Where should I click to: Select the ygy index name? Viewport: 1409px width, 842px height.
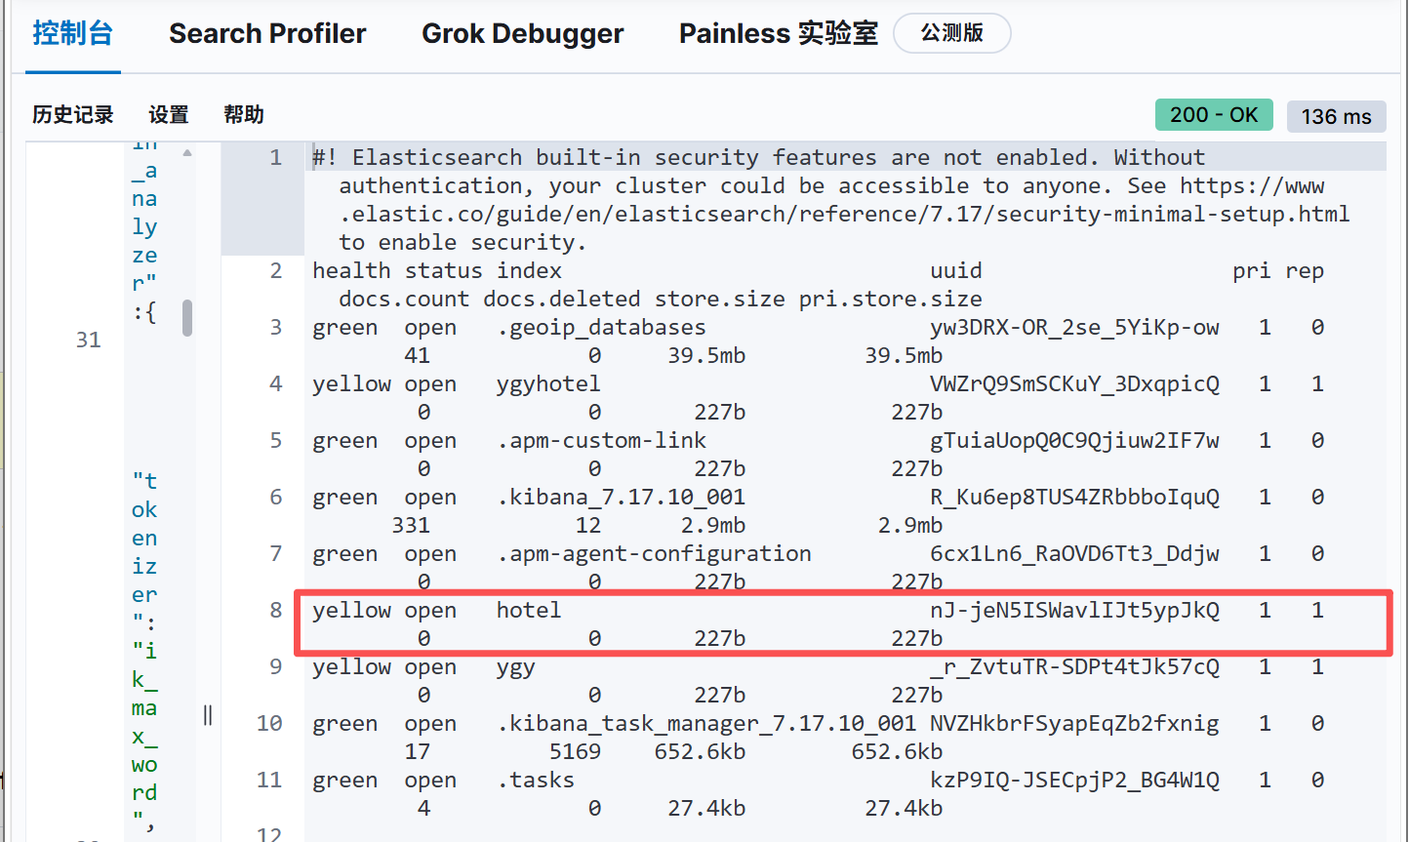coord(516,666)
